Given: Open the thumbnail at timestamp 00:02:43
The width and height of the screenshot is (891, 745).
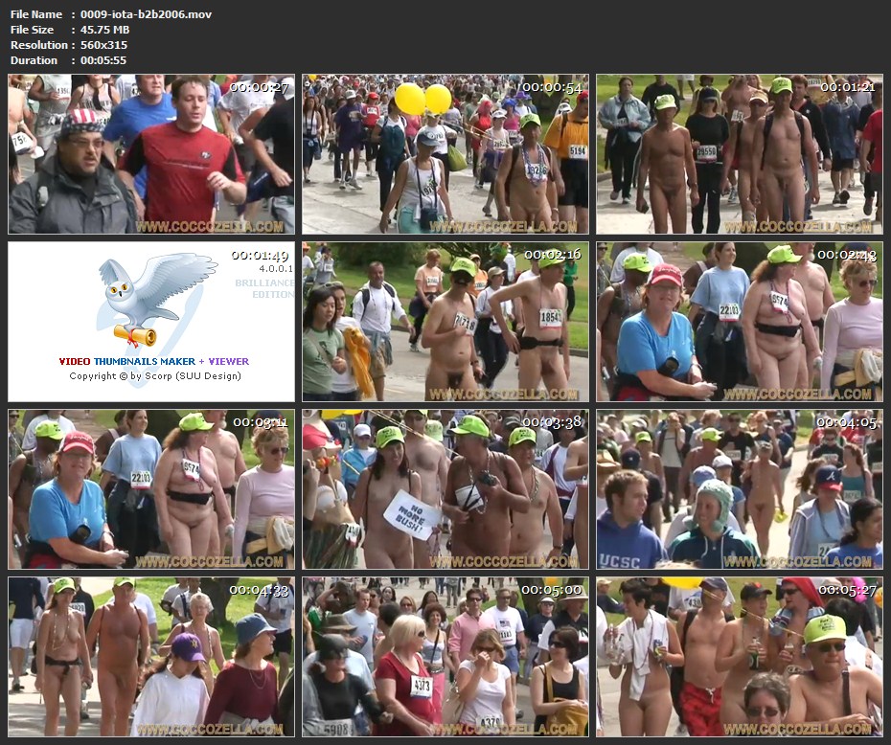Looking at the screenshot, I should (x=739, y=322).
